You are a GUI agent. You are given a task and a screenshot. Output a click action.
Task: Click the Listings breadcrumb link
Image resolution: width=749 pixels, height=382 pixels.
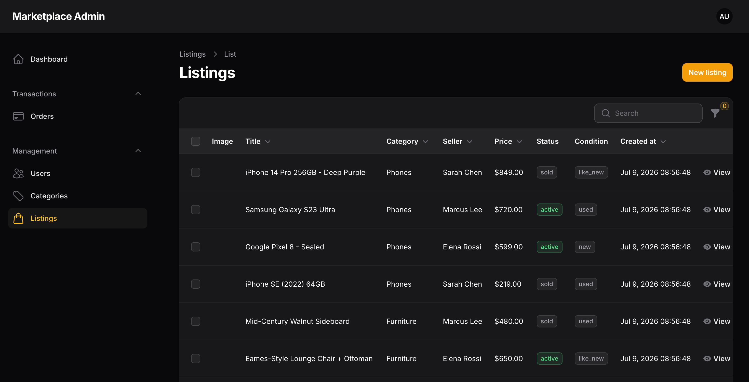(192, 54)
